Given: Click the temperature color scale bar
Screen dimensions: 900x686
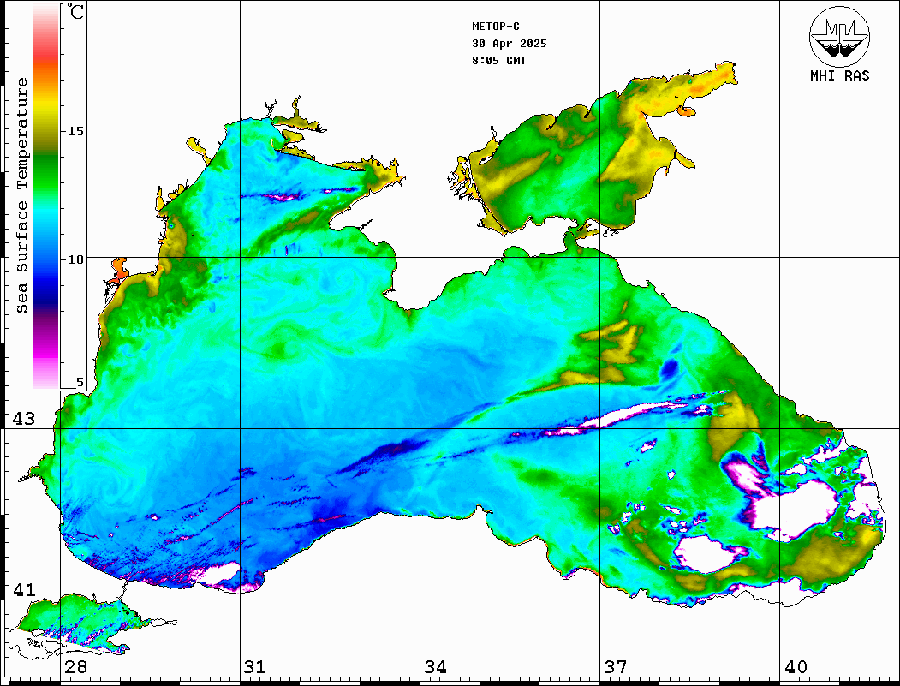Looking at the screenshot, I should [46, 196].
